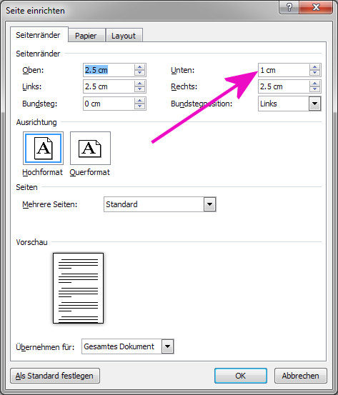This screenshot has height=395, width=338.
Task: Open the help question mark button
Action: pyautogui.click(x=289, y=7)
